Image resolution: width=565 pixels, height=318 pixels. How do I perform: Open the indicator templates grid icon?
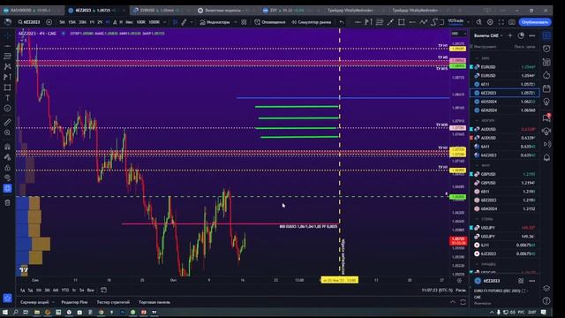(x=244, y=22)
